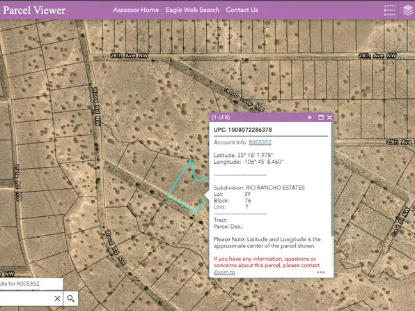Click inside the search input field
The image size is (415, 311).
click(x=26, y=298)
